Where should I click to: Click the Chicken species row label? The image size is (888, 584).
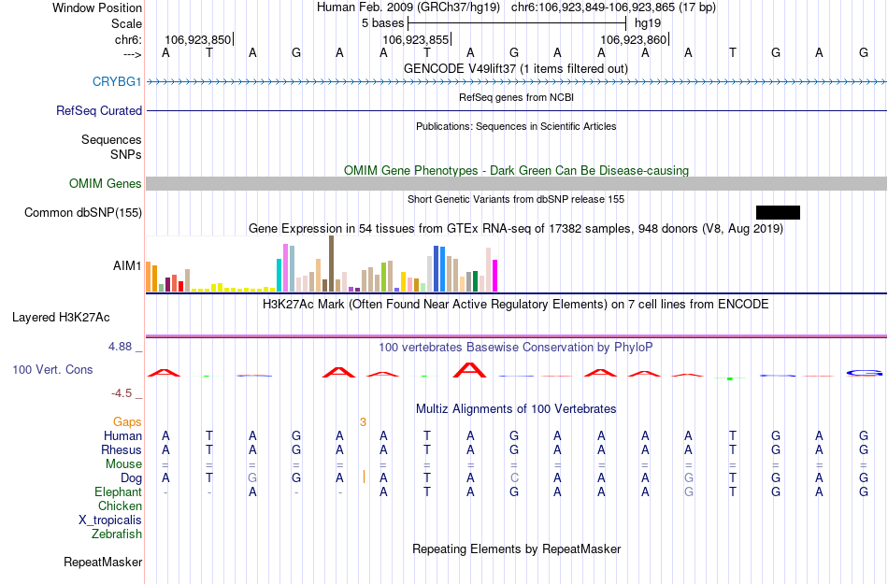pos(120,506)
